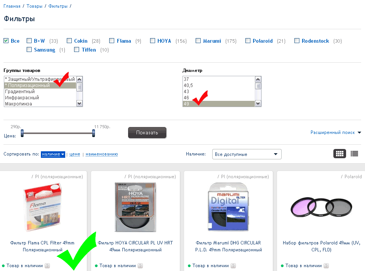
Task: Select diameter 37
Action: click(x=219, y=79)
